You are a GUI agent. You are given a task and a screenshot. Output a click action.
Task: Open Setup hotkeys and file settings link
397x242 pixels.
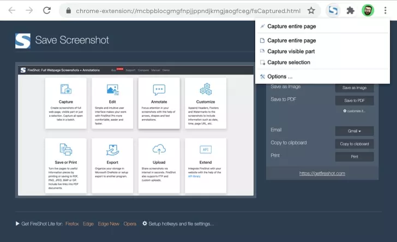[x=181, y=224]
